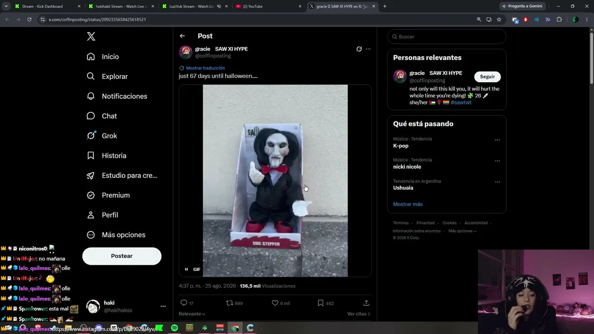Click Ver citas link
Viewport: 594px width, 334px height.
coord(359,314)
